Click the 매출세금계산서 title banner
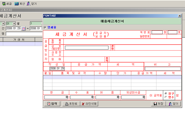185x114 pixels. 112,21
